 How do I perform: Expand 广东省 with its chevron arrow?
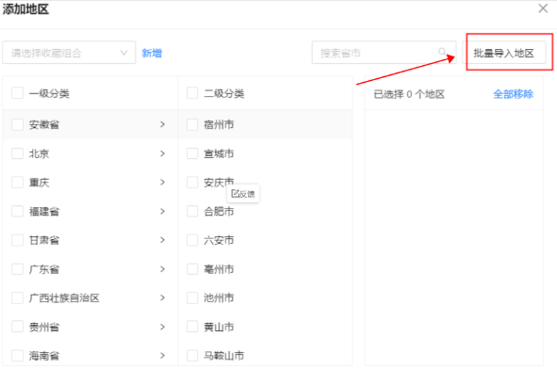point(162,269)
